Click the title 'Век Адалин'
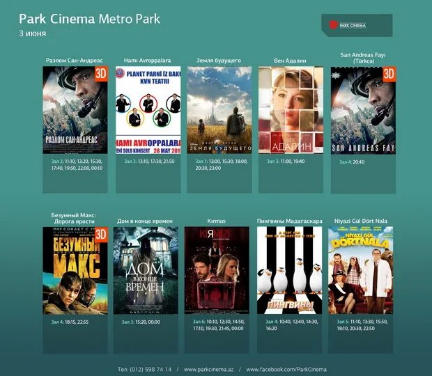This screenshot has width=432, height=376. (x=290, y=61)
